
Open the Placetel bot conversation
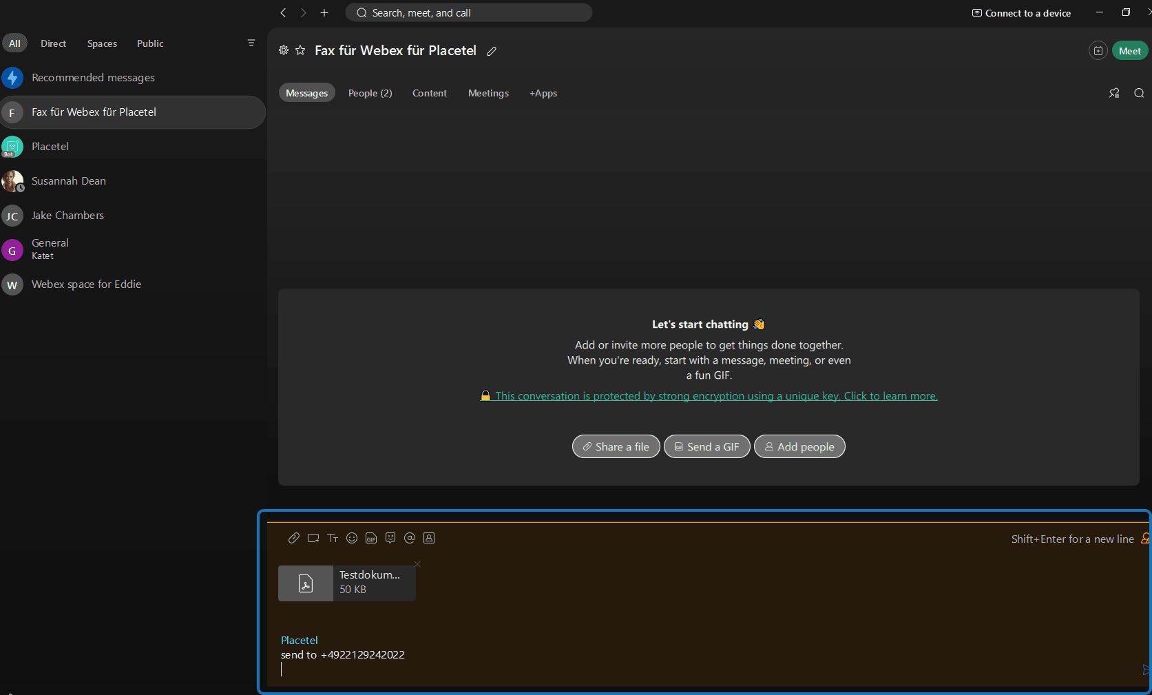(x=133, y=147)
